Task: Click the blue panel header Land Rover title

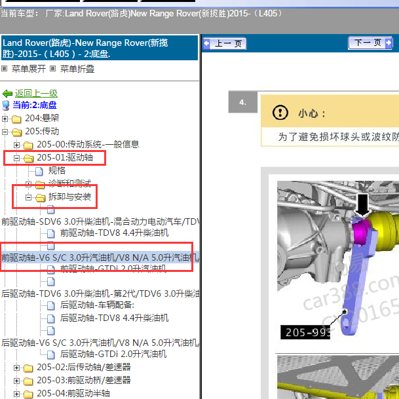Action: pyautogui.click(x=100, y=48)
